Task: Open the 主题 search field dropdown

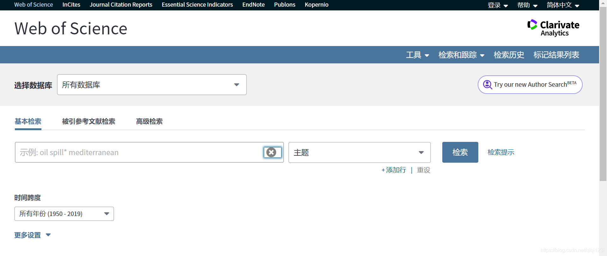Action: point(359,152)
